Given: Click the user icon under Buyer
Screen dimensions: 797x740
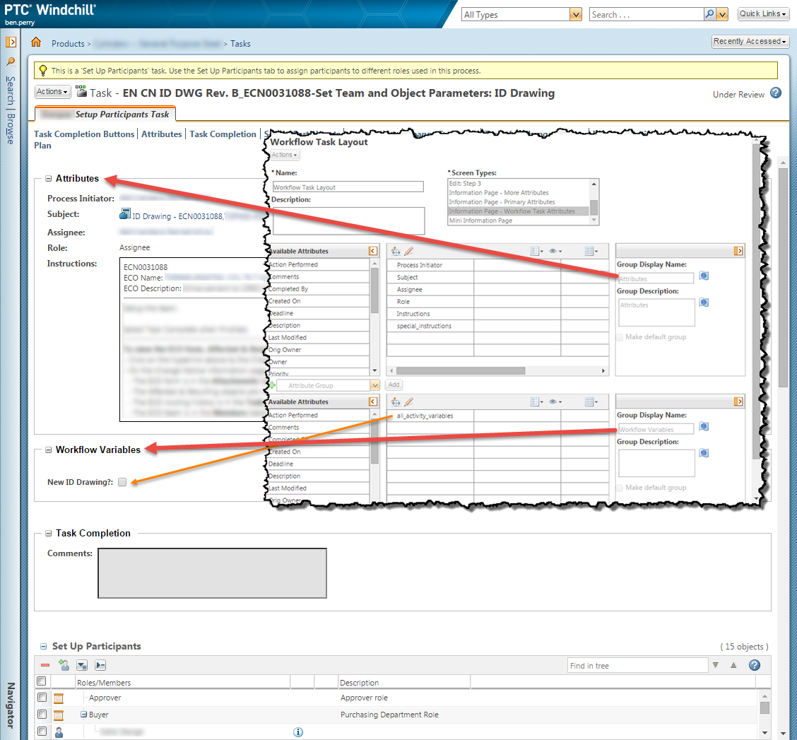Looking at the screenshot, I should coord(59,732).
